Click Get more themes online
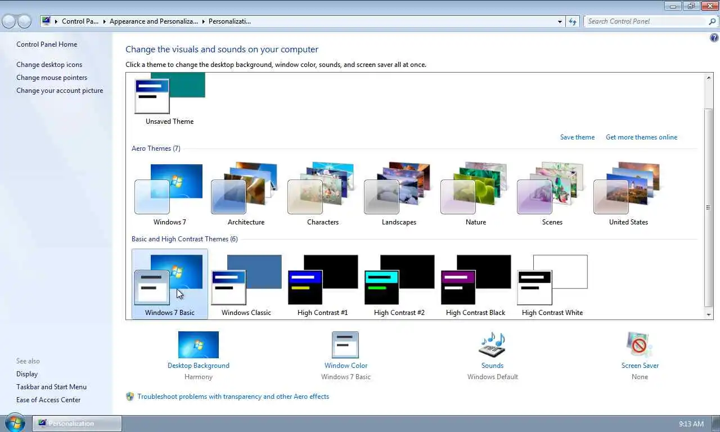This screenshot has height=432, width=720. (x=641, y=137)
